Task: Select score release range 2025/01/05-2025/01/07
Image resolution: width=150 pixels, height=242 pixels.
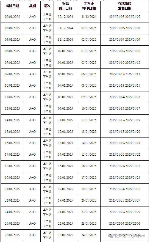Action: [x=125, y=17]
